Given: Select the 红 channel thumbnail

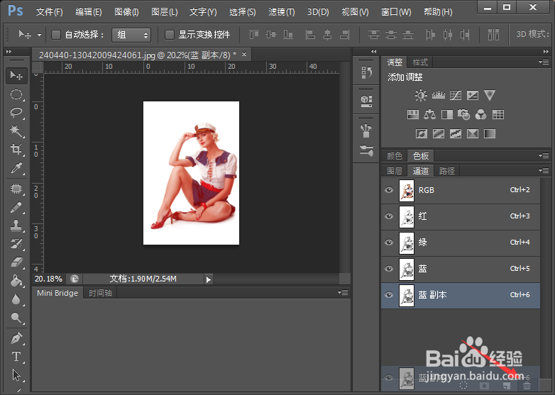Looking at the screenshot, I should pyautogui.click(x=407, y=216).
